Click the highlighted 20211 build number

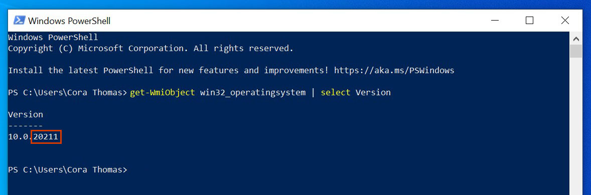click(x=46, y=137)
